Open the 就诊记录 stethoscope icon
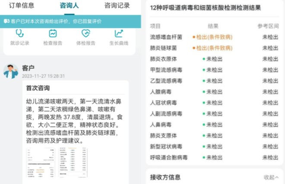Viewport: 285px width, 184px height. point(19,33)
